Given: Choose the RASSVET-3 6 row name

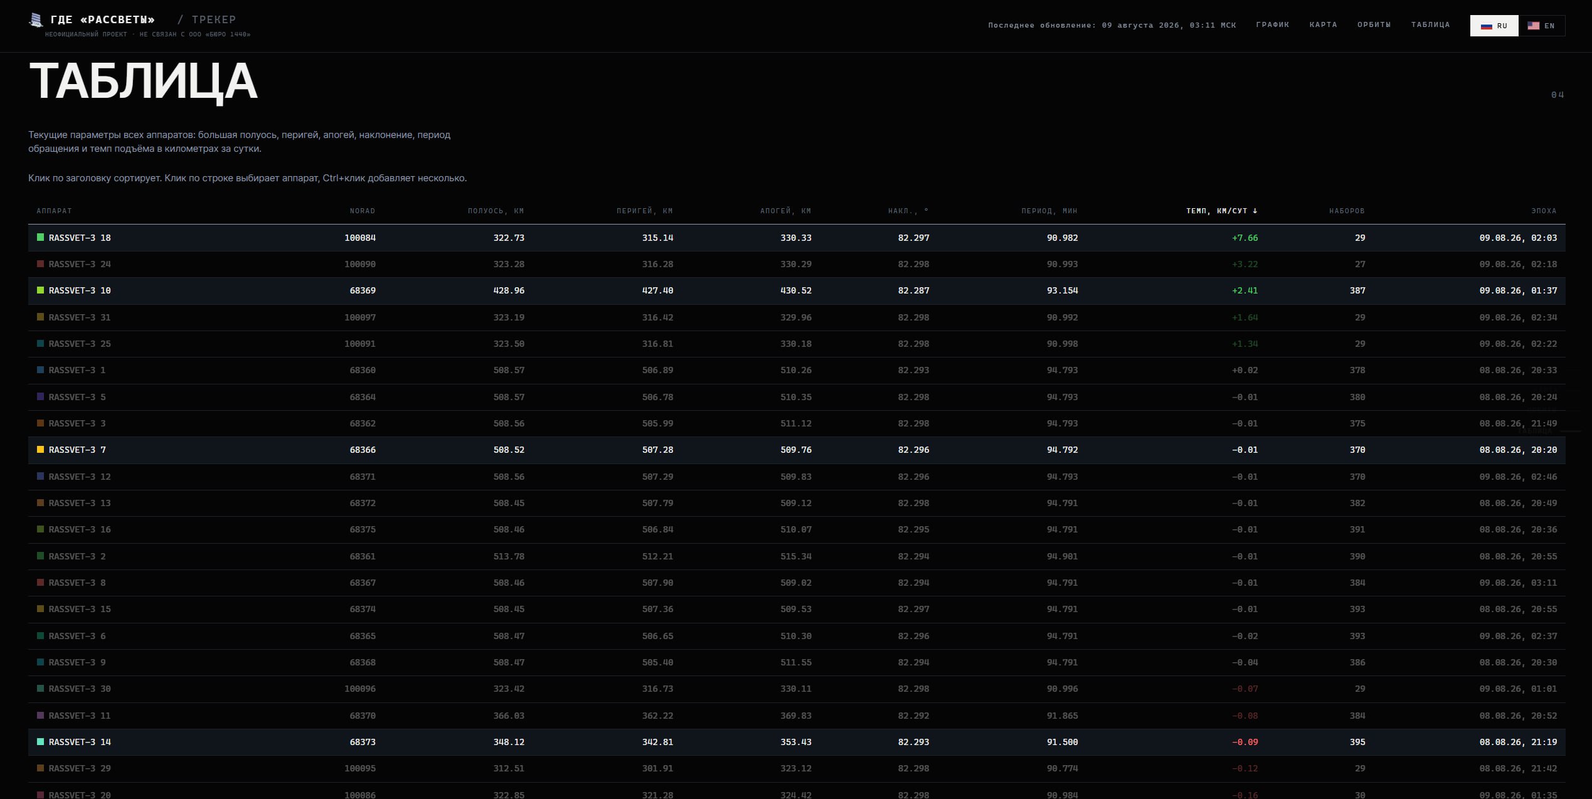Looking at the screenshot, I should click(x=77, y=636).
